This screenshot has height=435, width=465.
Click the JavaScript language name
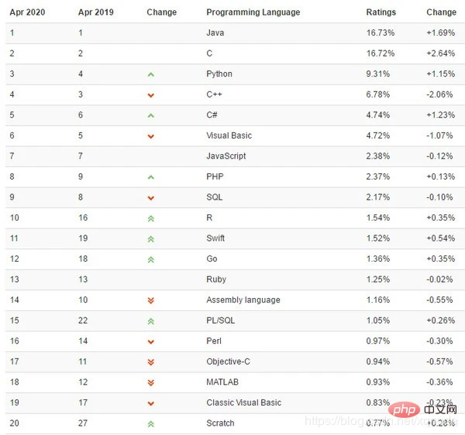tap(226, 156)
